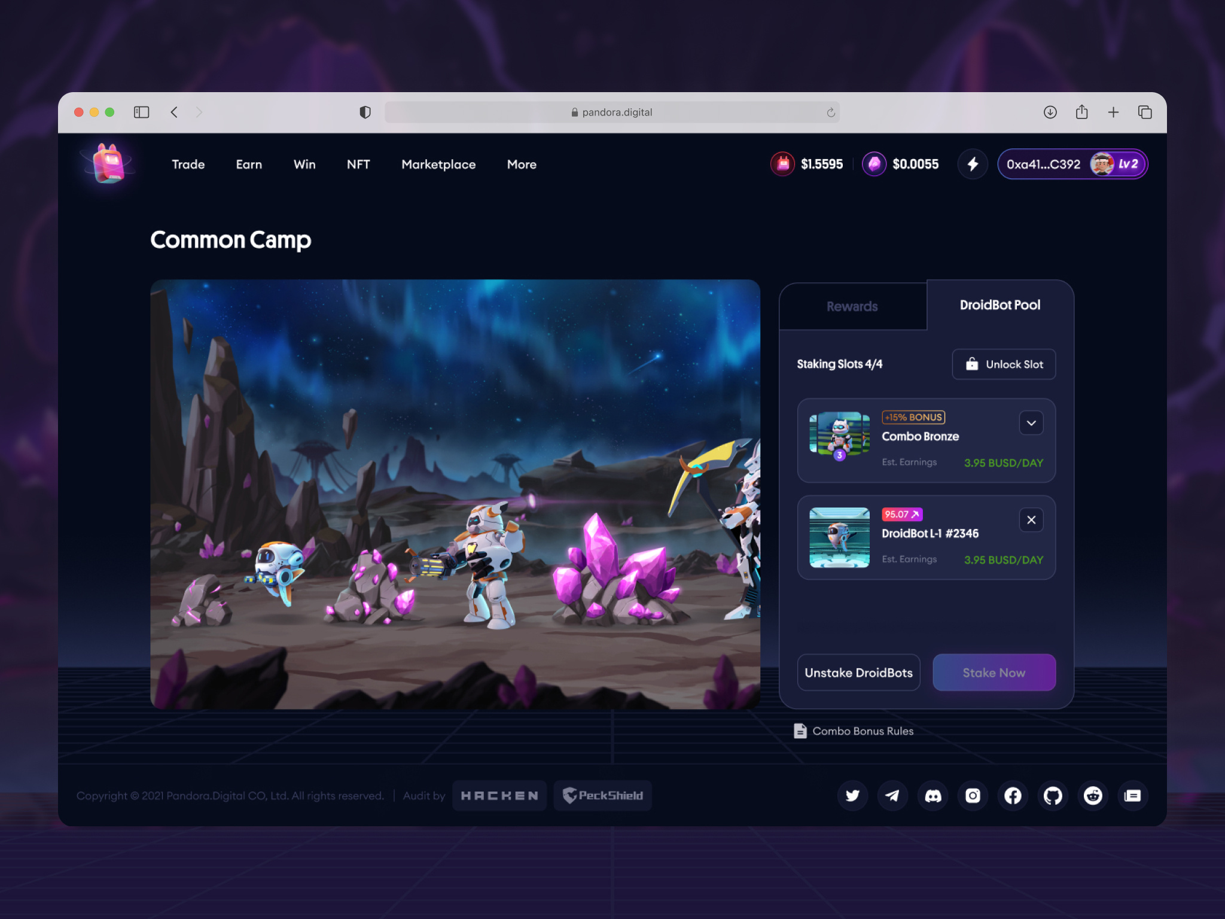This screenshot has height=919, width=1225.
Task: Remove DroidBot L-1 #2346 with X
Action: point(1031,520)
